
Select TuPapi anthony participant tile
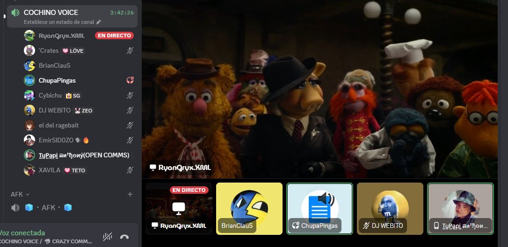[x=460, y=209]
